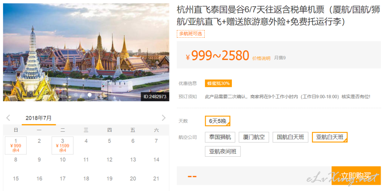
Task: Choose 国航白天班 airline option
Action: pos(290,137)
